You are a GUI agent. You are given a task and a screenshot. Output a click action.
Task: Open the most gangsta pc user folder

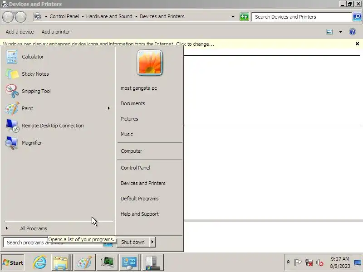point(139,88)
